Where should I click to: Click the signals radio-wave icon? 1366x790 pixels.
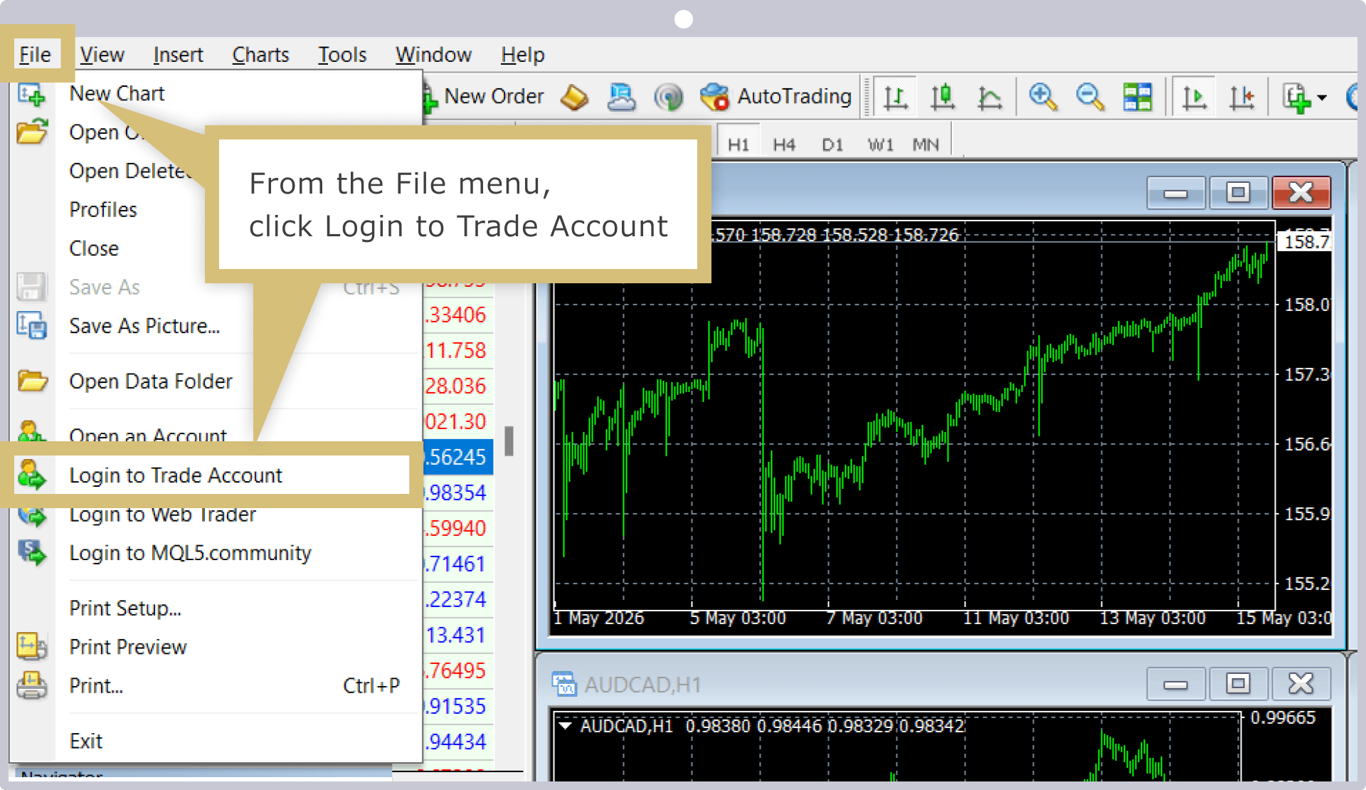[668, 97]
